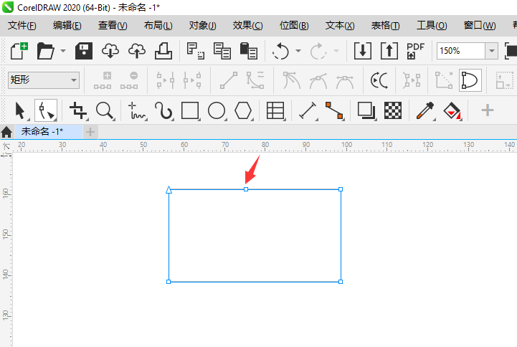Click the Paste clipboard icon

pyautogui.click(x=248, y=51)
